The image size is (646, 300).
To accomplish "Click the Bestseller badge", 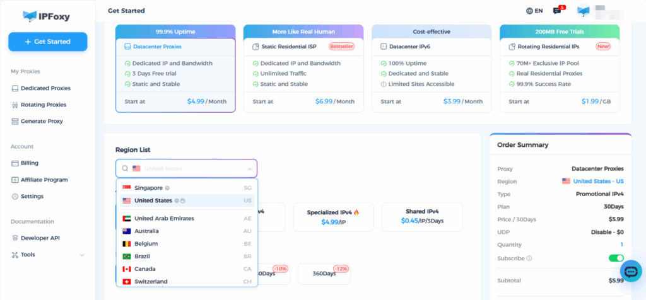I will 341,47.
